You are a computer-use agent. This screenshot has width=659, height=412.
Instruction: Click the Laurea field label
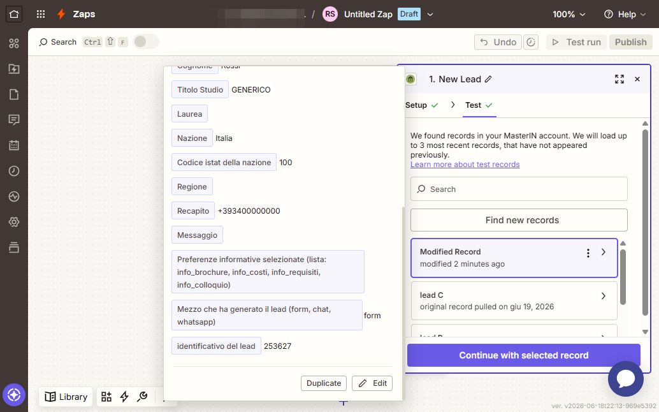click(189, 114)
